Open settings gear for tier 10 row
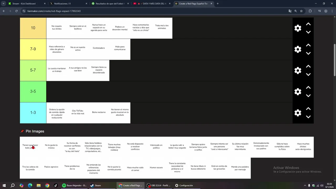This screenshot has height=189, width=336. pos(298,28)
